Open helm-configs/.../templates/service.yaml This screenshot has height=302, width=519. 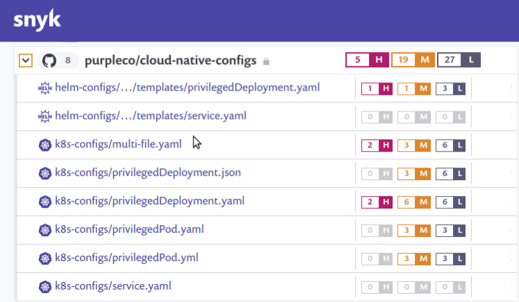pyautogui.click(x=151, y=116)
